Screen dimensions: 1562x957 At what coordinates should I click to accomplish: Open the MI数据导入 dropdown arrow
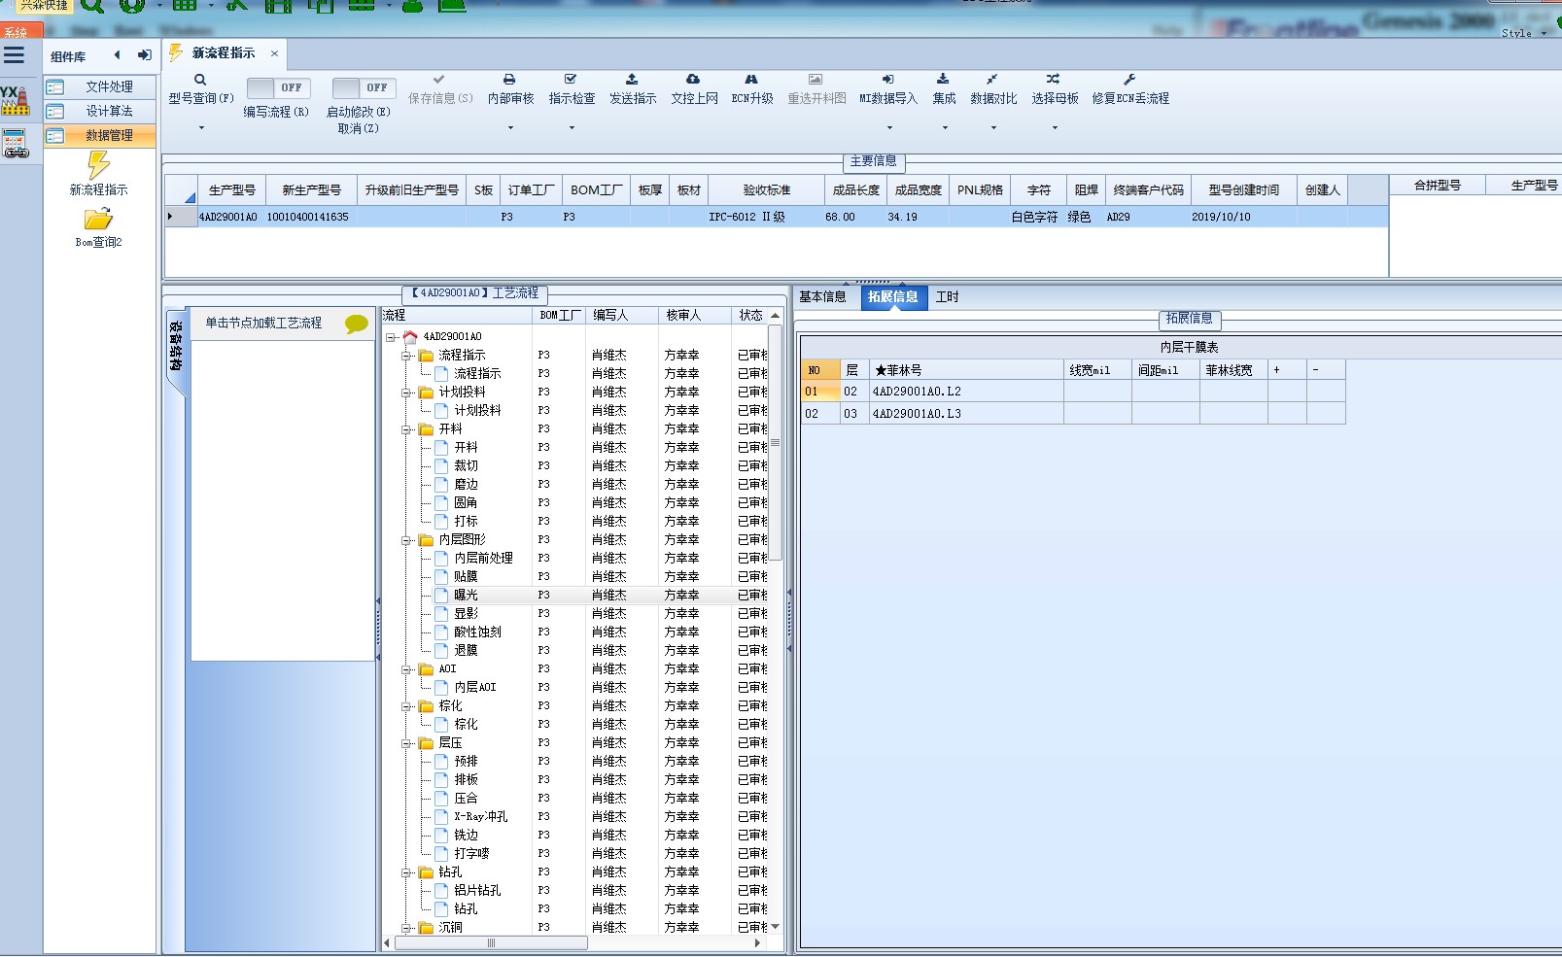tap(888, 127)
